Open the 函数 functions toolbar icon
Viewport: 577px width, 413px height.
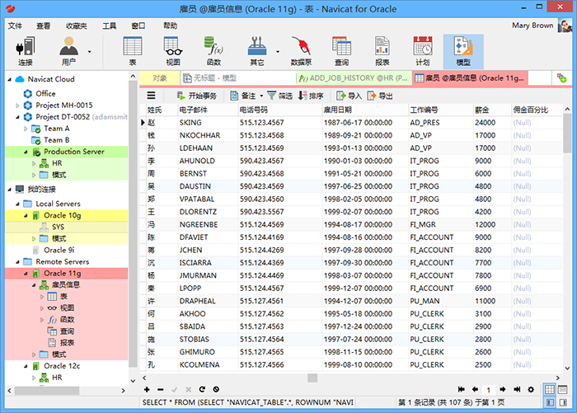tap(213, 51)
